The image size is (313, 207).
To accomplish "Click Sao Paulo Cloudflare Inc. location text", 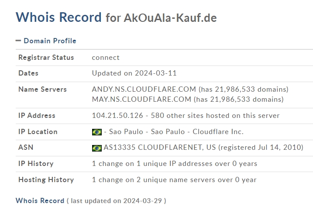I will (176, 131).
